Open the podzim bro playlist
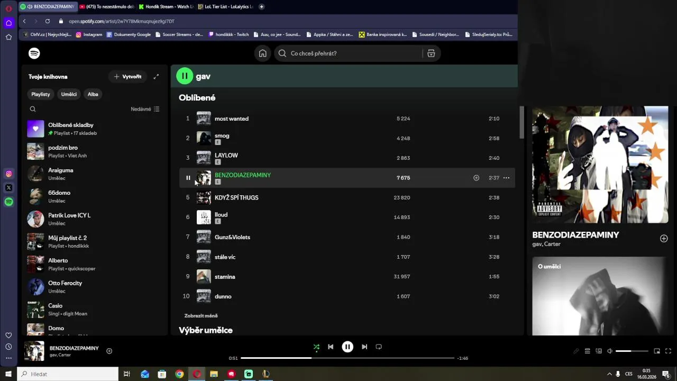 pos(95,151)
